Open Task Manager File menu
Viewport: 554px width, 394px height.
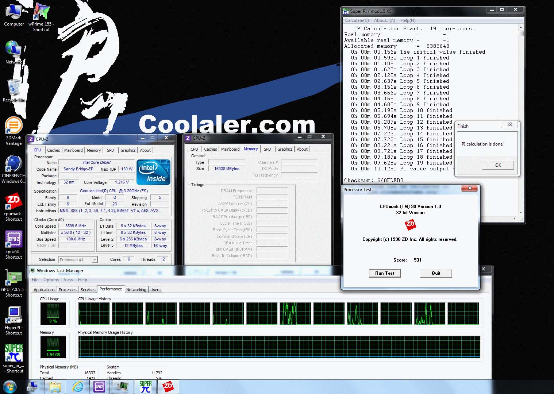35,280
